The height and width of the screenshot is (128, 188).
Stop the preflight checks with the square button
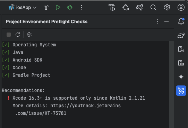pos(9,35)
